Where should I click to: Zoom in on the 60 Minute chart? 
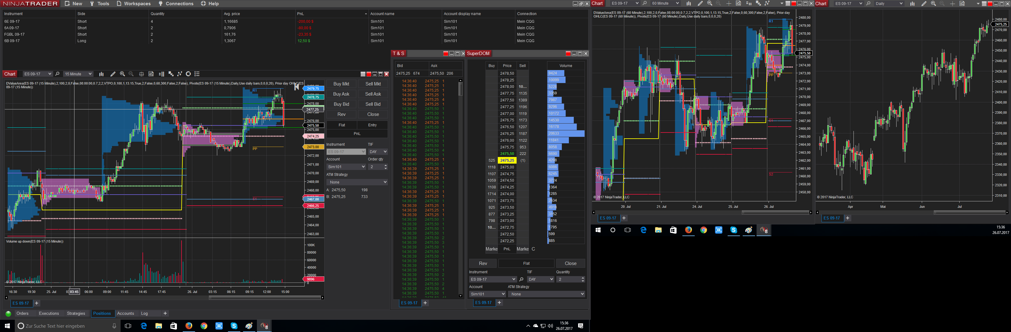(709, 3)
